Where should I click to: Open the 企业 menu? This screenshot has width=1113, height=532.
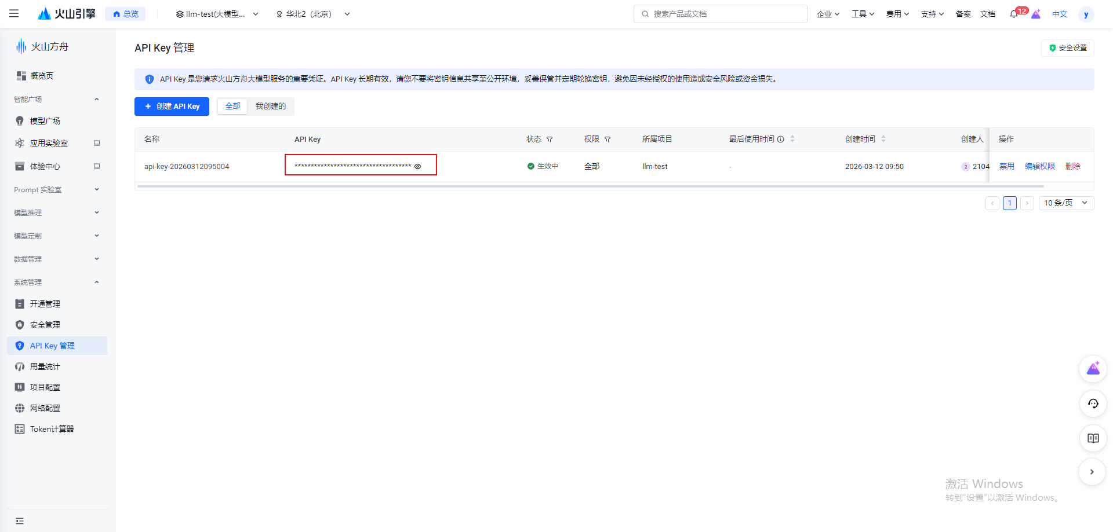coord(828,14)
